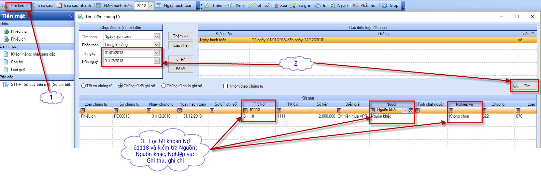Click the Phản hồi feedback icon

(x=355, y=5)
